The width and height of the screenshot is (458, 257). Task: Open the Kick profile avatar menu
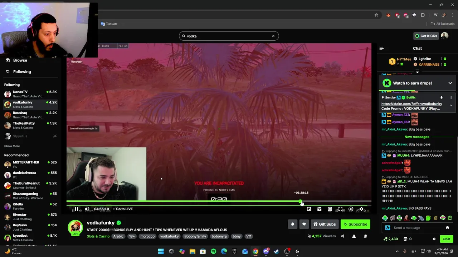444,36
